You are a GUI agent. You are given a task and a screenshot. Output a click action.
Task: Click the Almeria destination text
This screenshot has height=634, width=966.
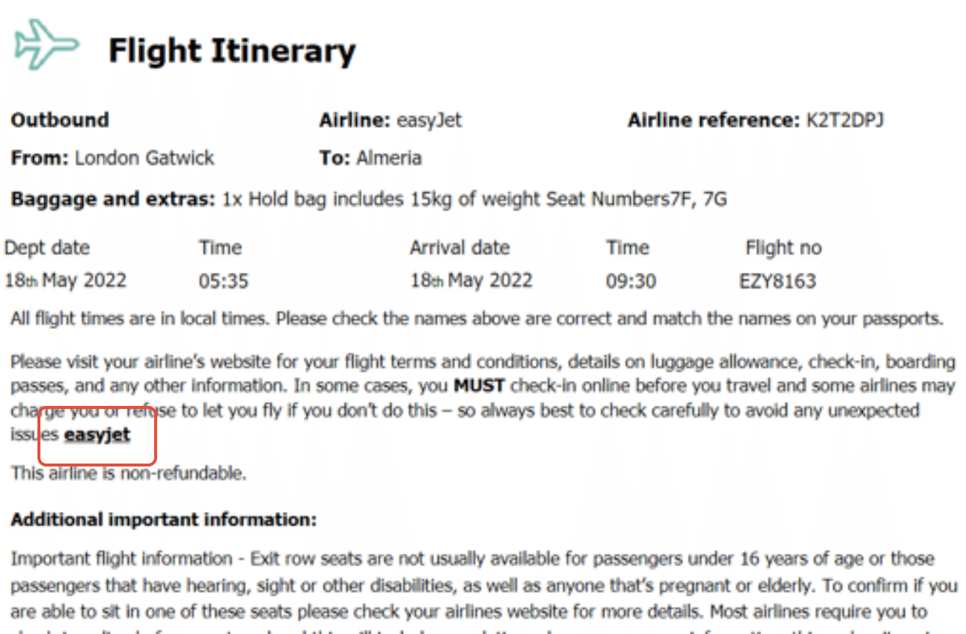tap(389, 158)
